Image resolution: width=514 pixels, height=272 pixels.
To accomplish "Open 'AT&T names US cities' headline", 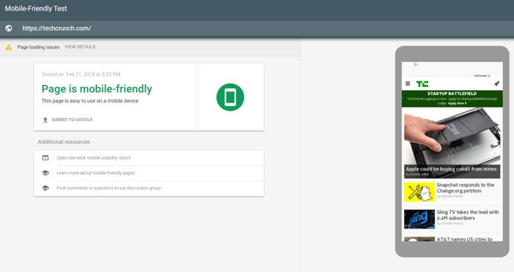I will pyautogui.click(x=464, y=239).
